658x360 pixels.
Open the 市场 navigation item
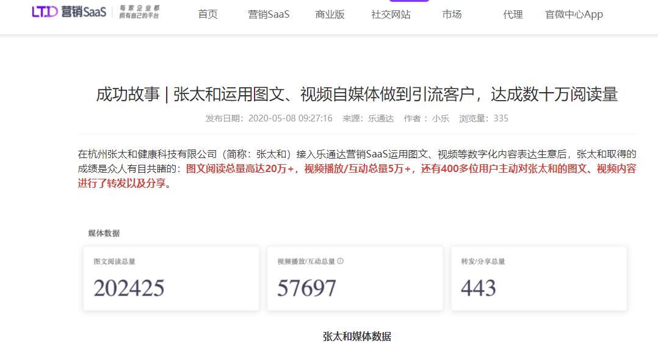pyautogui.click(x=452, y=14)
